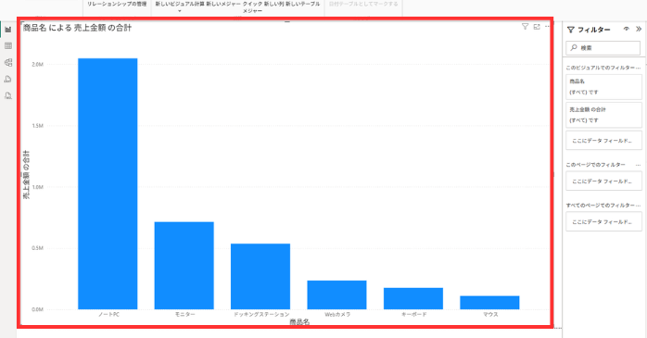Viewport: 647px width, 338px height.
Task: Select the Webカメラ bar in the chart
Action: coord(336,294)
